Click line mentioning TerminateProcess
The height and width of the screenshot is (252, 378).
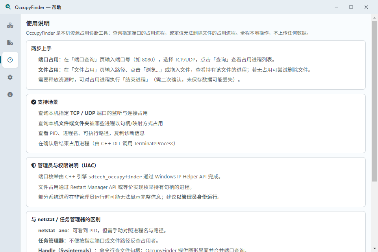[107, 143]
